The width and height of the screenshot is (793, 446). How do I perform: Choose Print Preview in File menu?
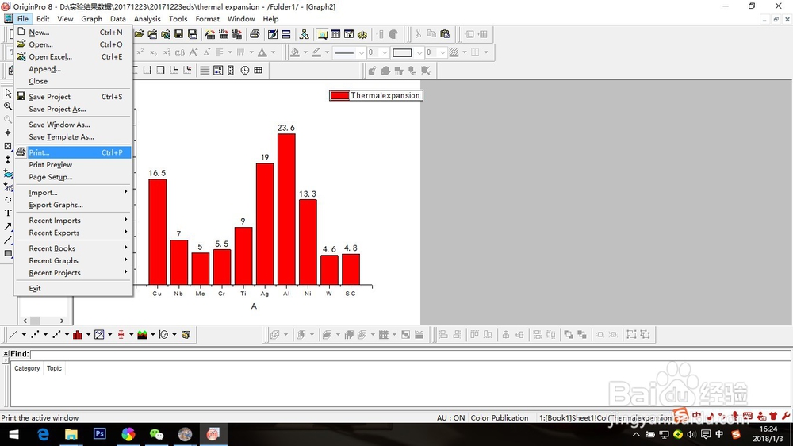(73, 164)
